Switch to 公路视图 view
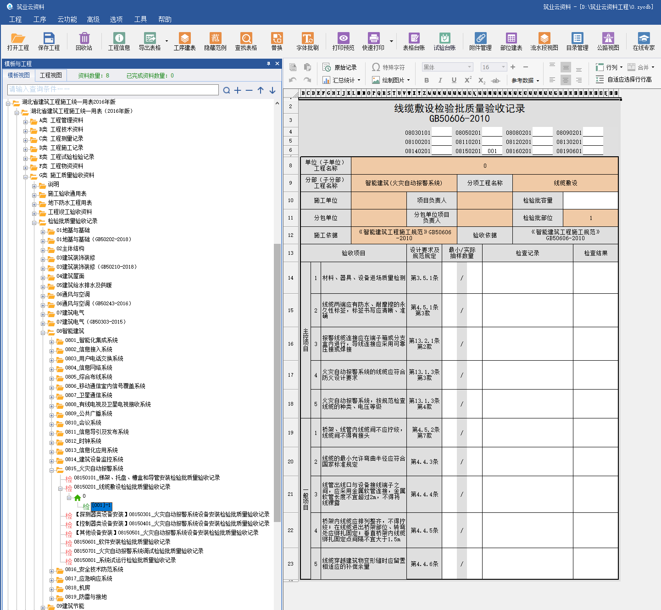This screenshot has width=661, height=610. pyautogui.click(x=608, y=41)
